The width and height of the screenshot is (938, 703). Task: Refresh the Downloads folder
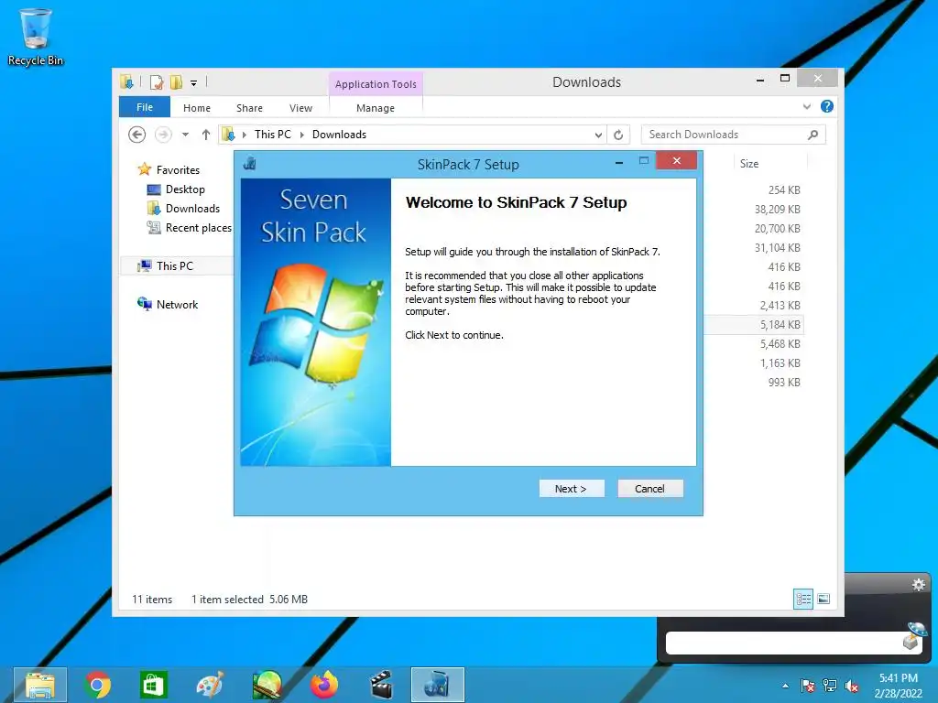pyautogui.click(x=618, y=135)
